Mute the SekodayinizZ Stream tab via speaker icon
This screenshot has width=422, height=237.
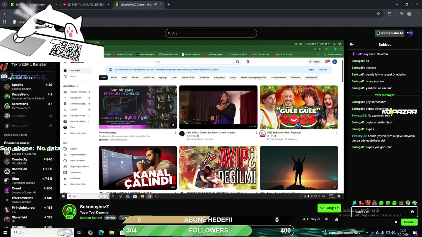coord(155,5)
